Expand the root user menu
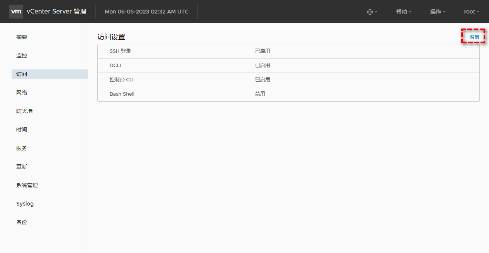This screenshot has width=489, height=253. [471, 12]
